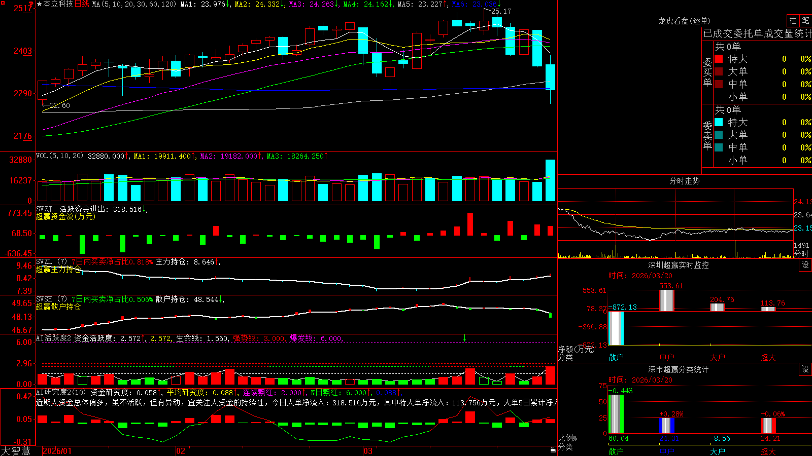Click the last cyan candlestick on the chart
The width and height of the screenshot is (812, 456).
click(550, 77)
